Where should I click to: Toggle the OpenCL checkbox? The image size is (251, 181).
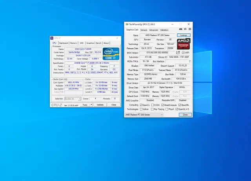(141, 105)
